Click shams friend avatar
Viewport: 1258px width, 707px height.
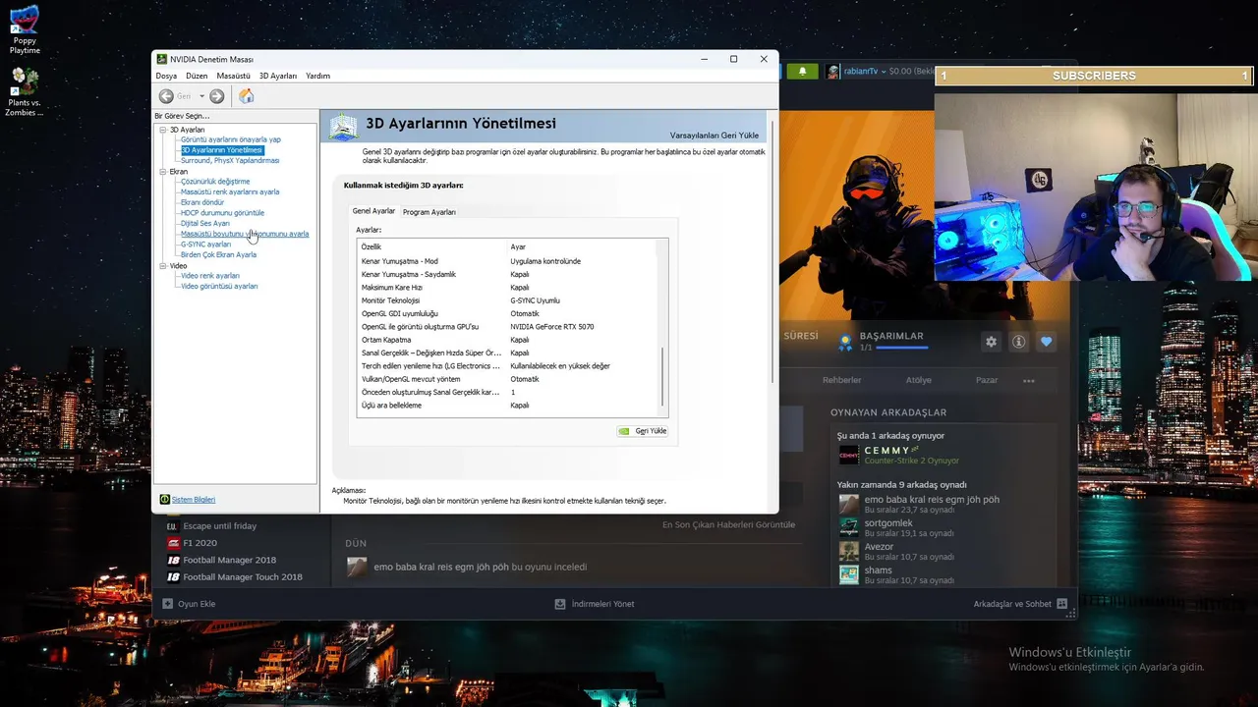tap(848, 575)
